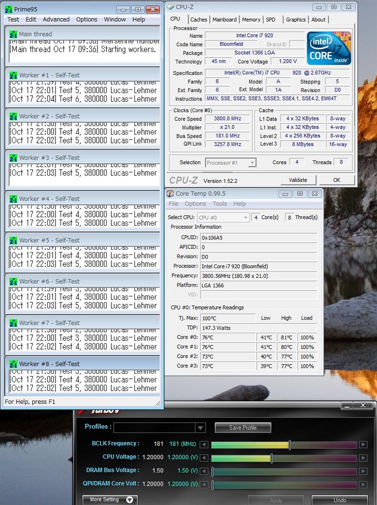Click the Core Speed value 3800.8 MHz
The height and width of the screenshot is (505, 377).
pyautogui.click(x=227, y=118)
